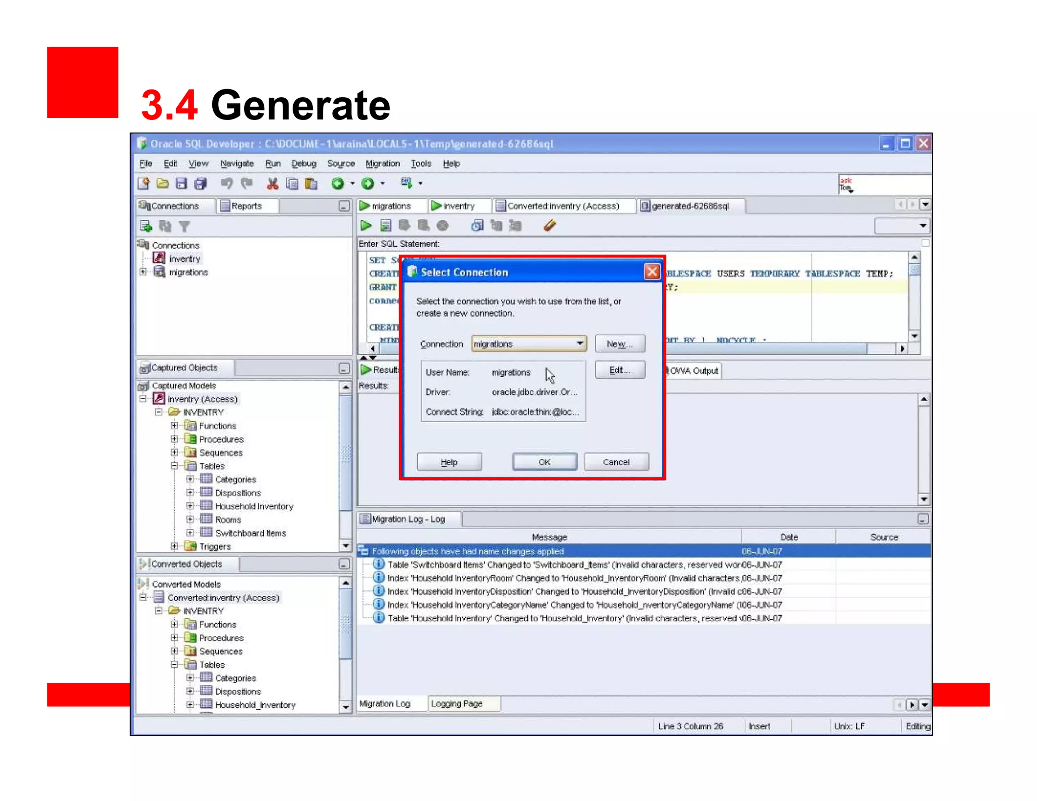Click the Redo toolbar icon
This screenshot has height=801, width=1037.
[x=247, y=183]
